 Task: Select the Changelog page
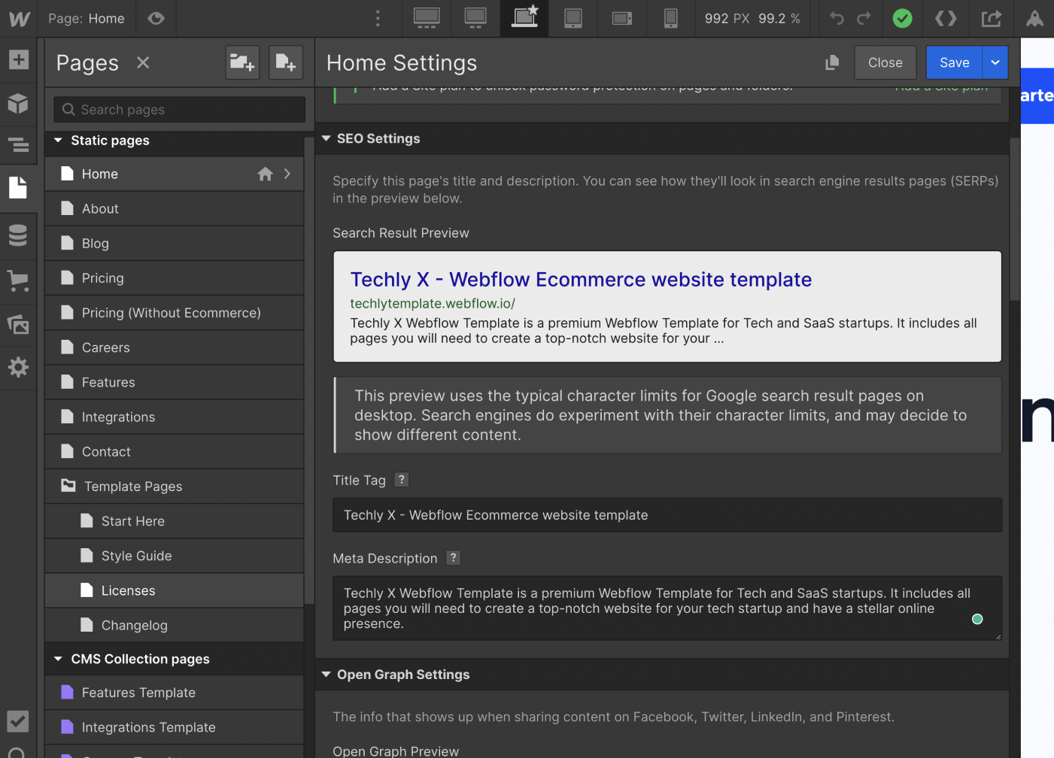[x=174, y=625]
